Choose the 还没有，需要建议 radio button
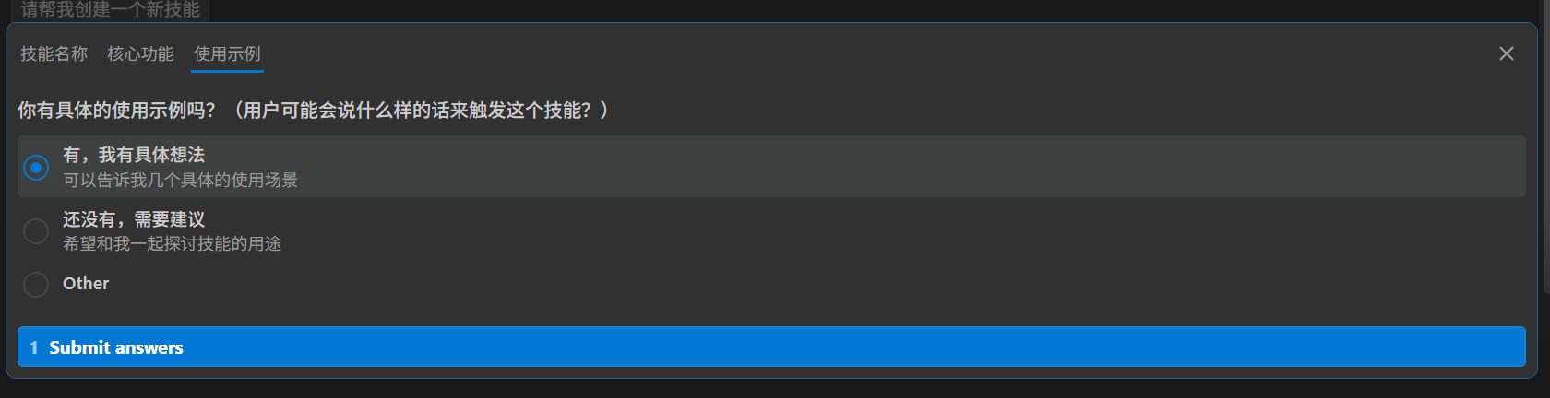 (36, 230)
